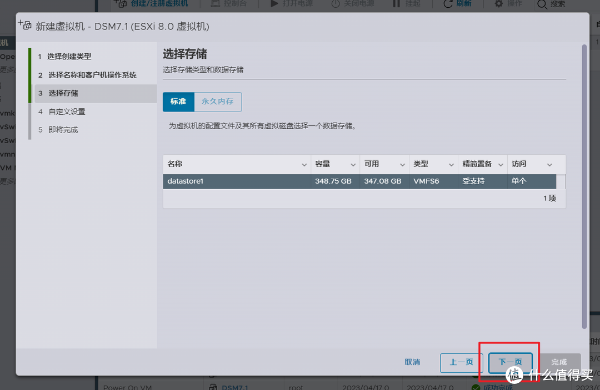Click the new virtual machine icon in dialog title
Viewport: 600px width, 390px height.
pos(25,25)
